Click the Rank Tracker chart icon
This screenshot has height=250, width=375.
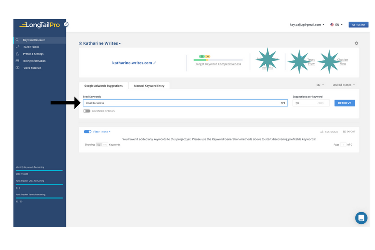coord(17,47)
